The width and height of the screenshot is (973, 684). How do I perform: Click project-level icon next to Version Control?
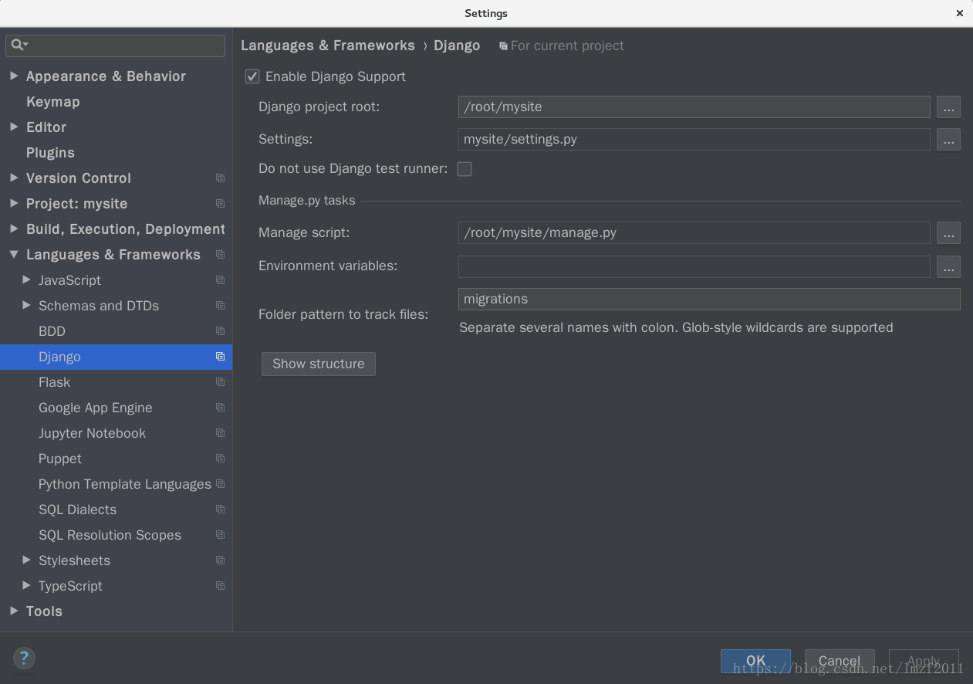click(x=221, y=178)
